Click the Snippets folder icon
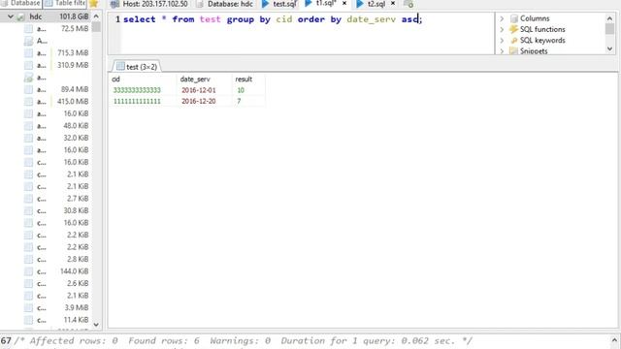Screen dimensions: 621x349 (x=513, y=50)
